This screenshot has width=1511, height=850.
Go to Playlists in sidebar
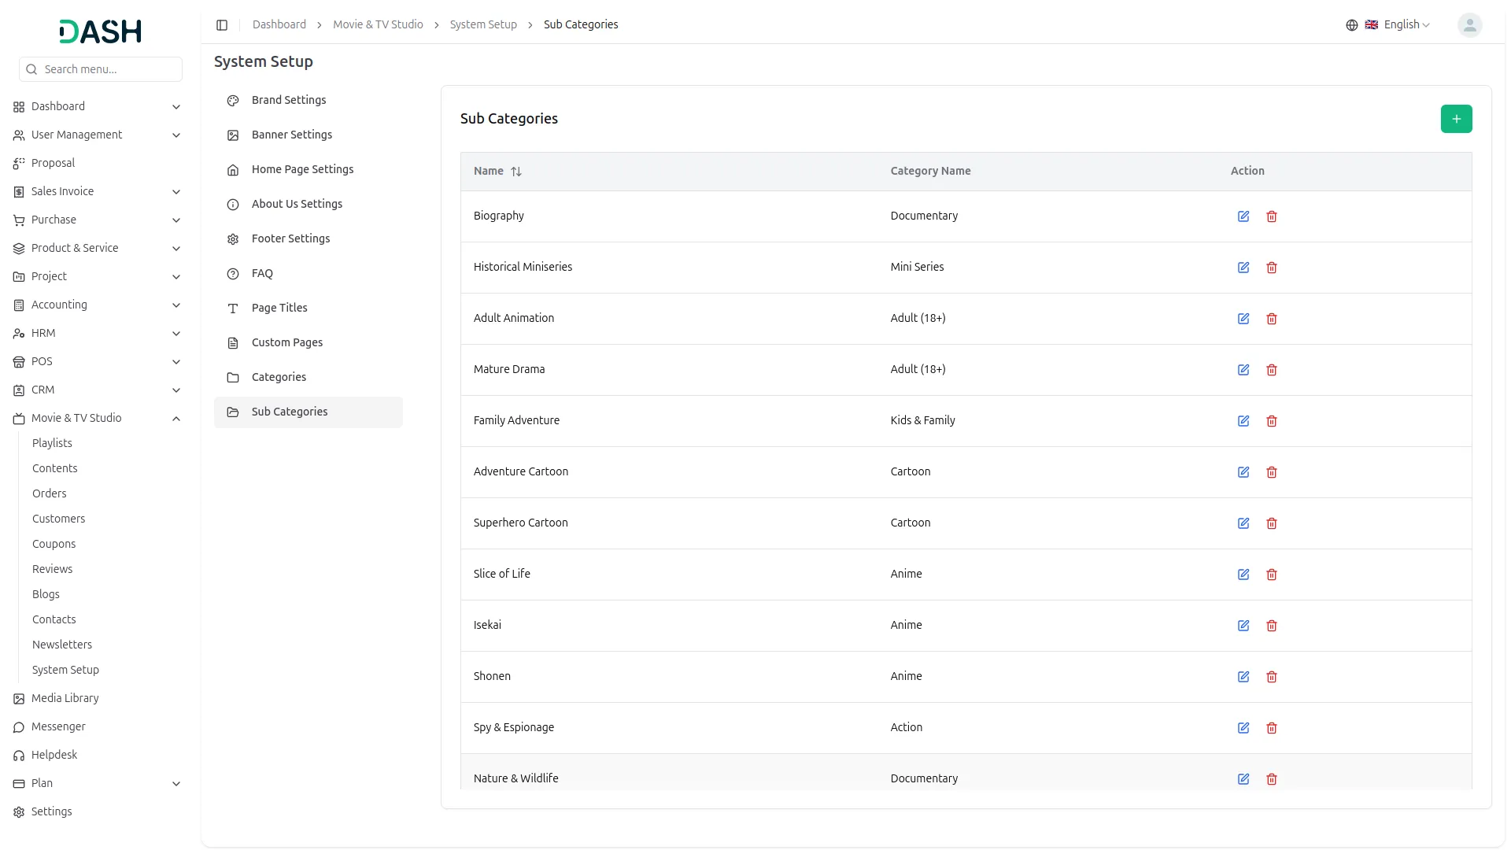(52, 443)
